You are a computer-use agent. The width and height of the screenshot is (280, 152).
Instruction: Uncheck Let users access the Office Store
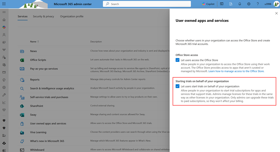click(178, 60)
